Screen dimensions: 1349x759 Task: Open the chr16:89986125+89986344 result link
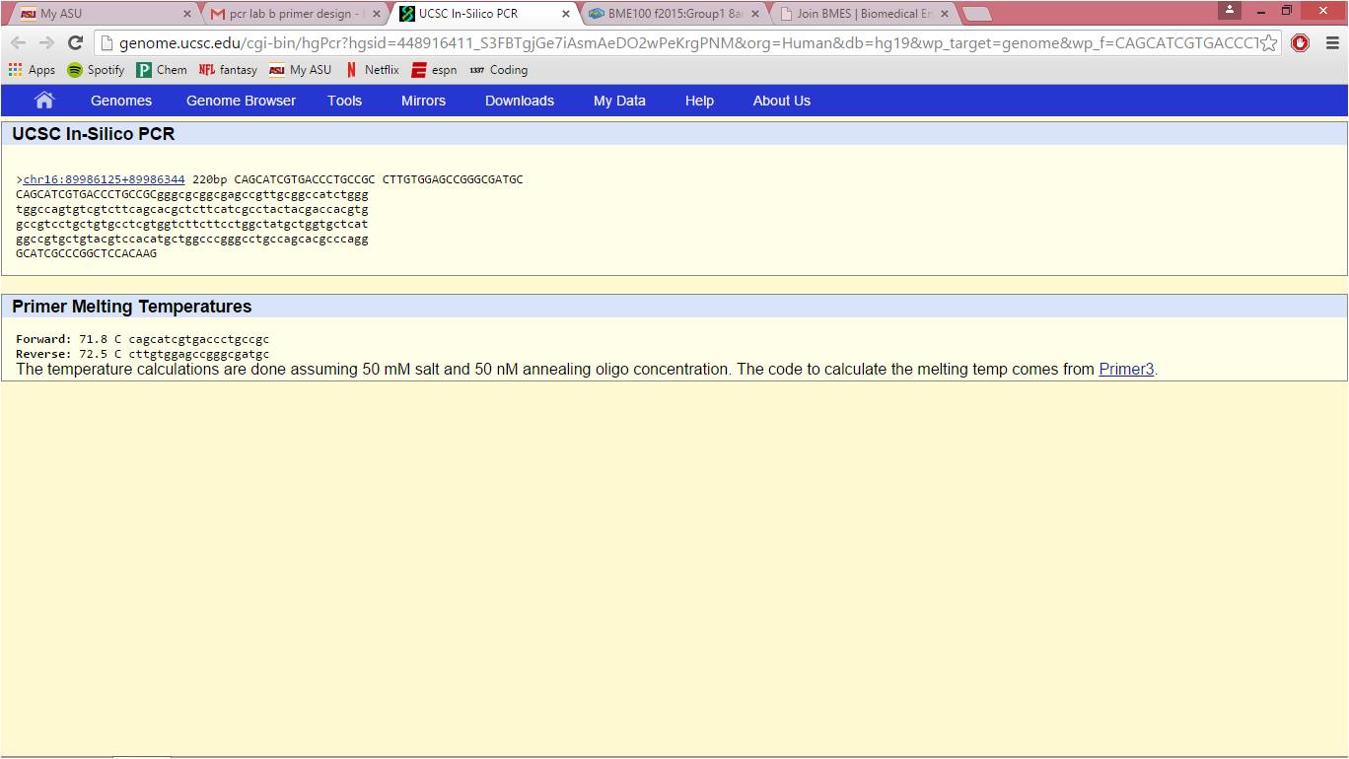104,179
